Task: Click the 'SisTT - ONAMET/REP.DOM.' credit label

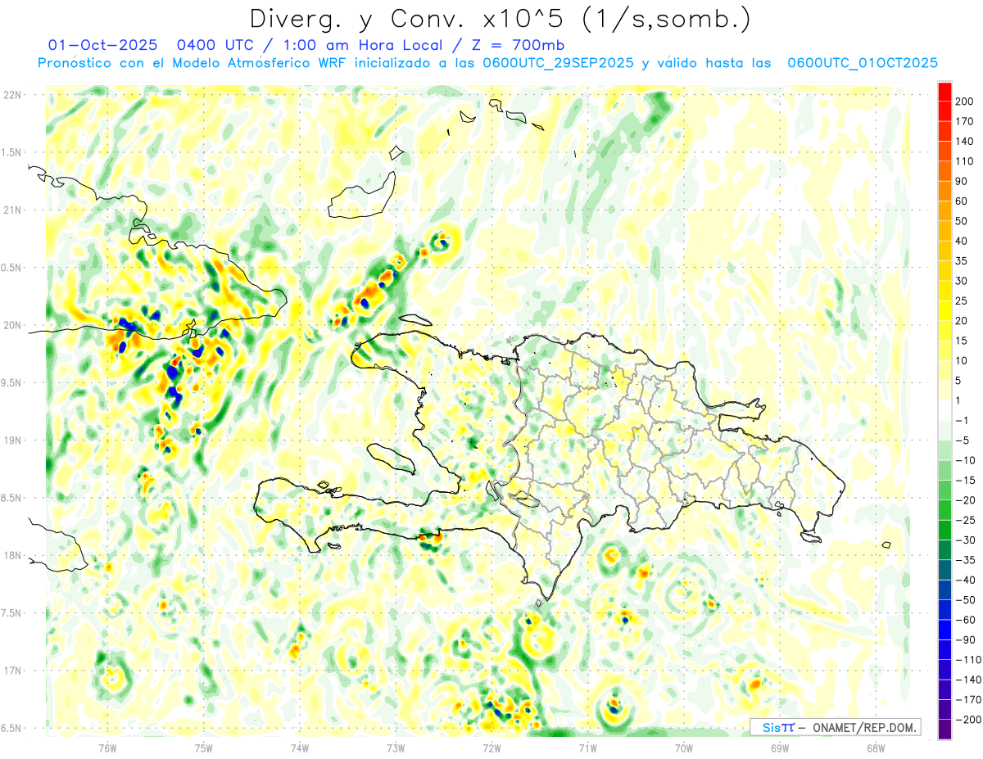Action: click(x=836, y=727)
